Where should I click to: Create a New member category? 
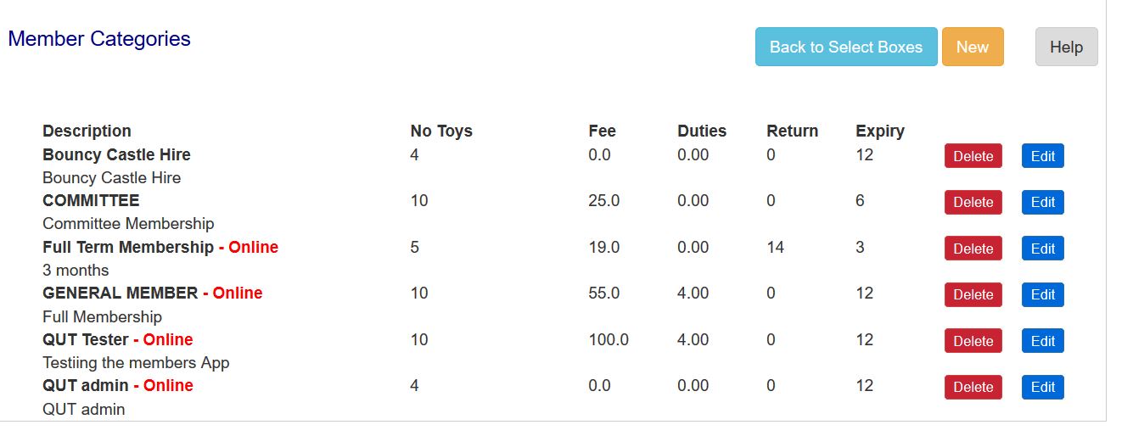click(973, 47)
